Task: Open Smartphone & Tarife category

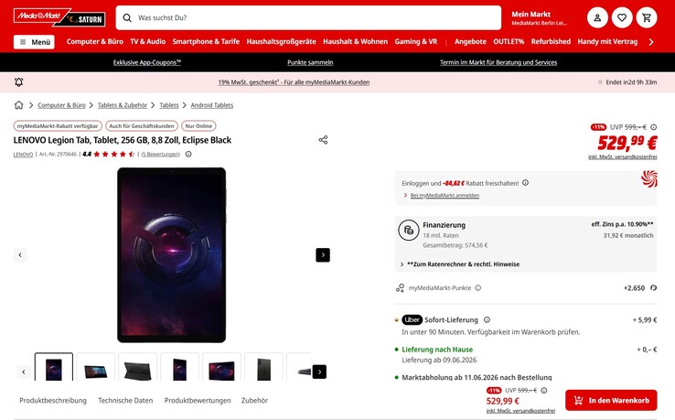Action: pos(206,41)
